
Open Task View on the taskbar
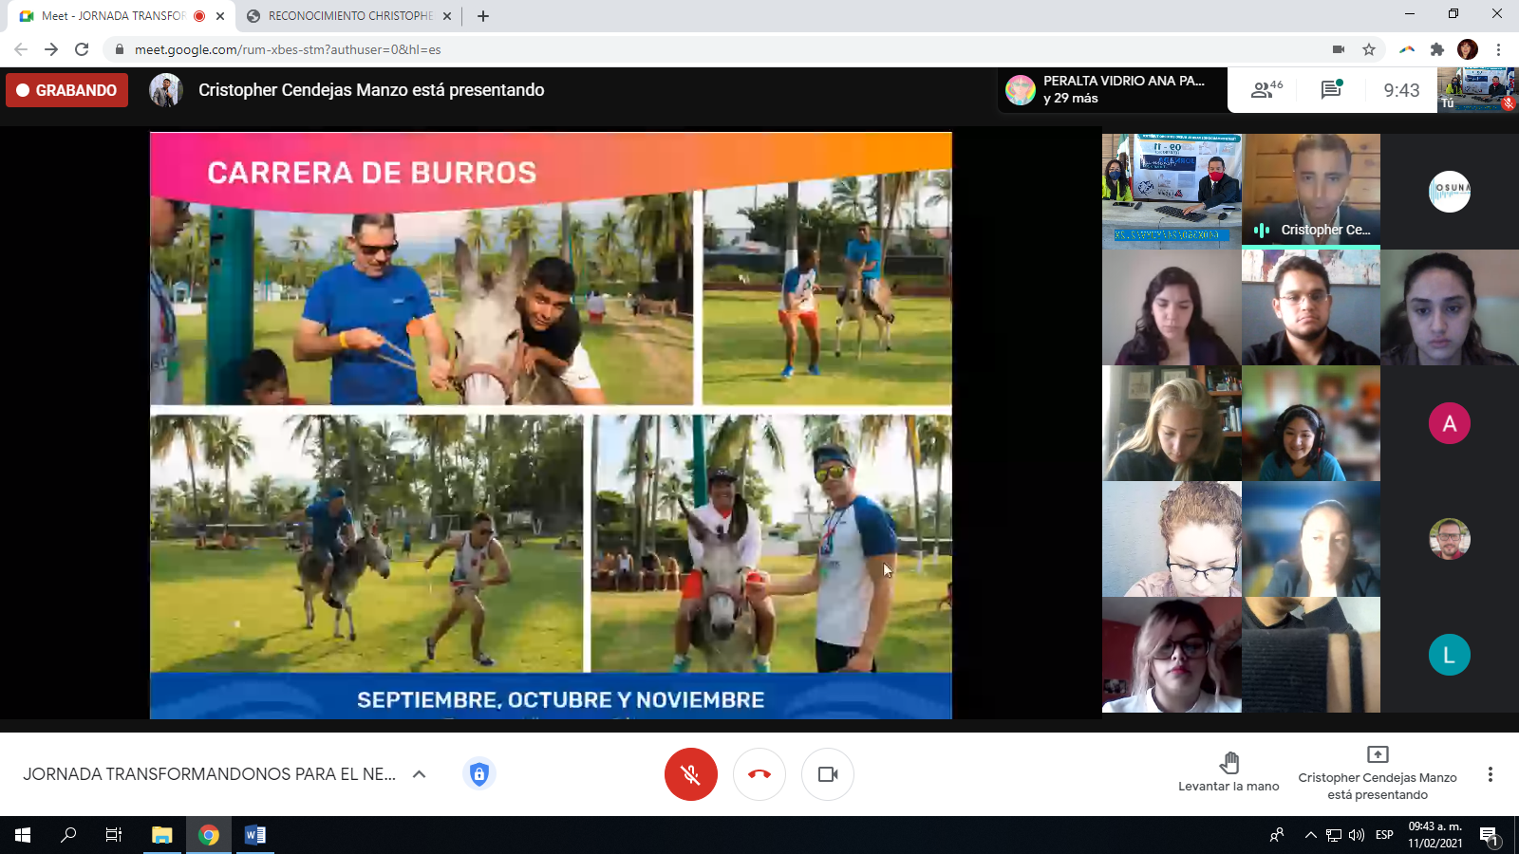point(114,835)
